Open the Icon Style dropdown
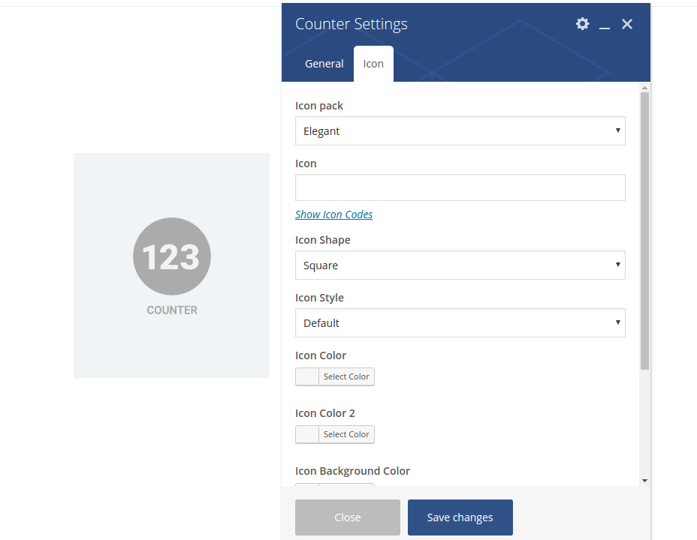Image resolution: width=697 pixels, height=540 pixels. tap(460, 323)
